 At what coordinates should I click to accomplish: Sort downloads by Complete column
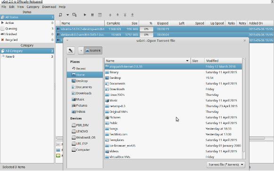point(113,23)
